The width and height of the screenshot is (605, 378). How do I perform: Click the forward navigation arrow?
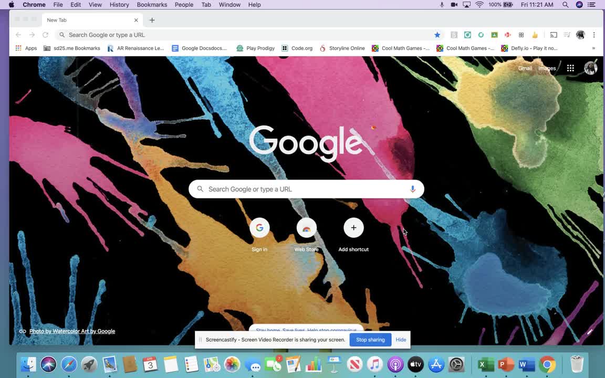[x=32, y=35]
